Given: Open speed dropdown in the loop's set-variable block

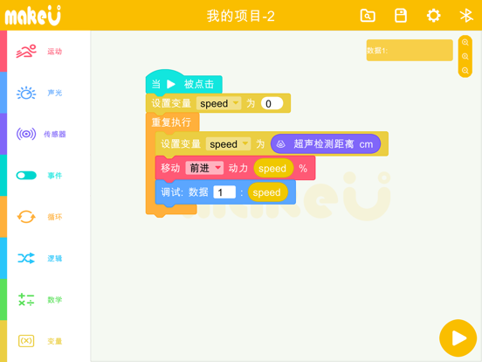Looking at the screenshot, I should 229,144.
